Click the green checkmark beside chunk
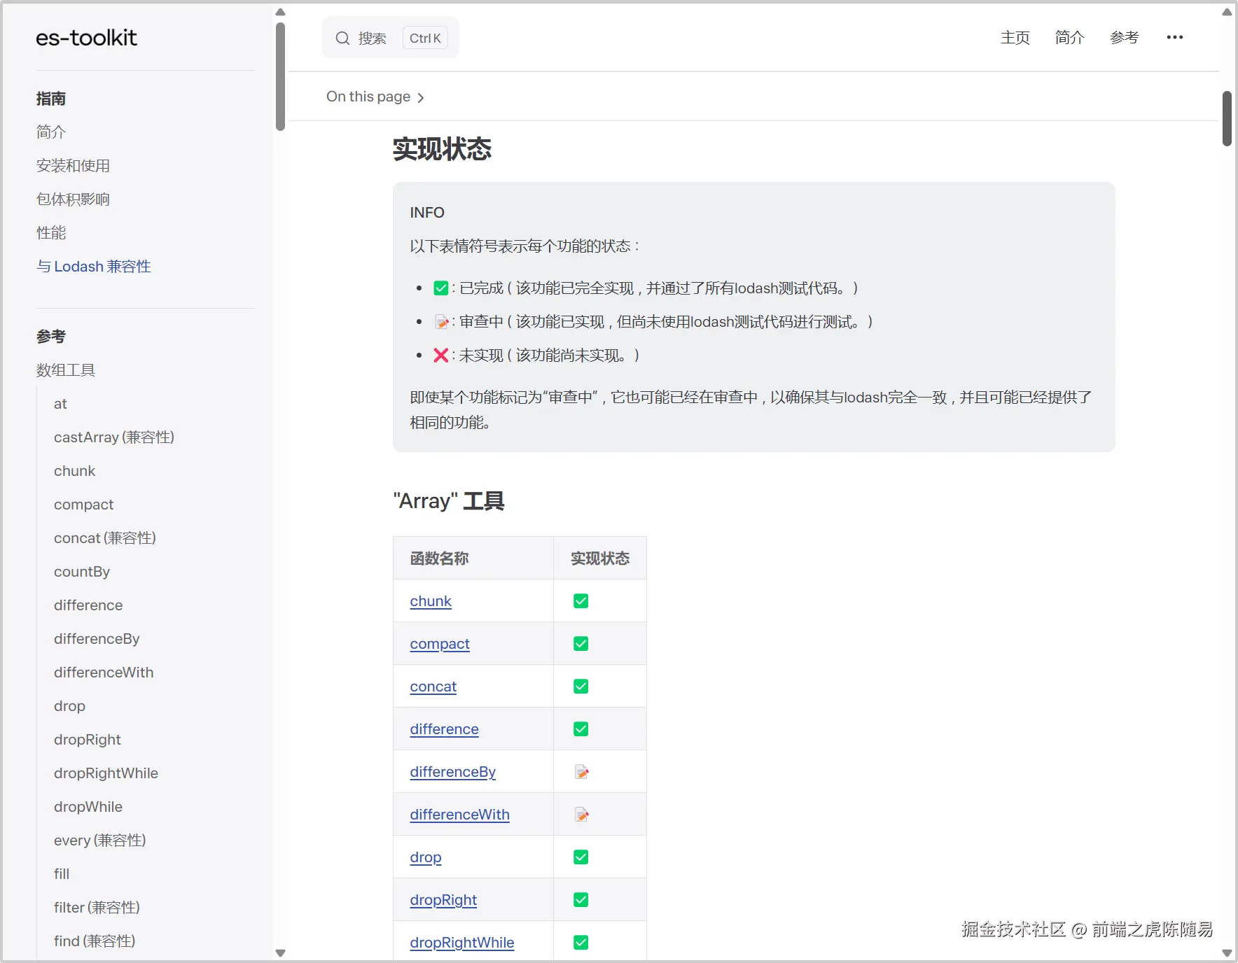1238x963 pixels. point(580,600)
